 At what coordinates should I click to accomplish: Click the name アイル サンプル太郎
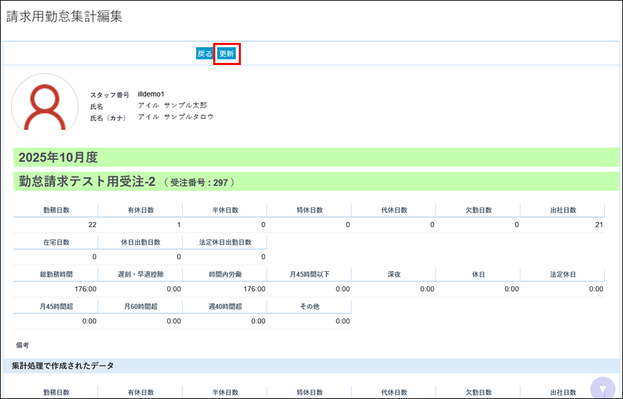[x=172, y=105]
